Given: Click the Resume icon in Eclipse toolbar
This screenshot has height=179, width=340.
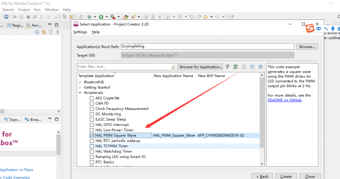Looking at the screenshot, I should point(14,17).
